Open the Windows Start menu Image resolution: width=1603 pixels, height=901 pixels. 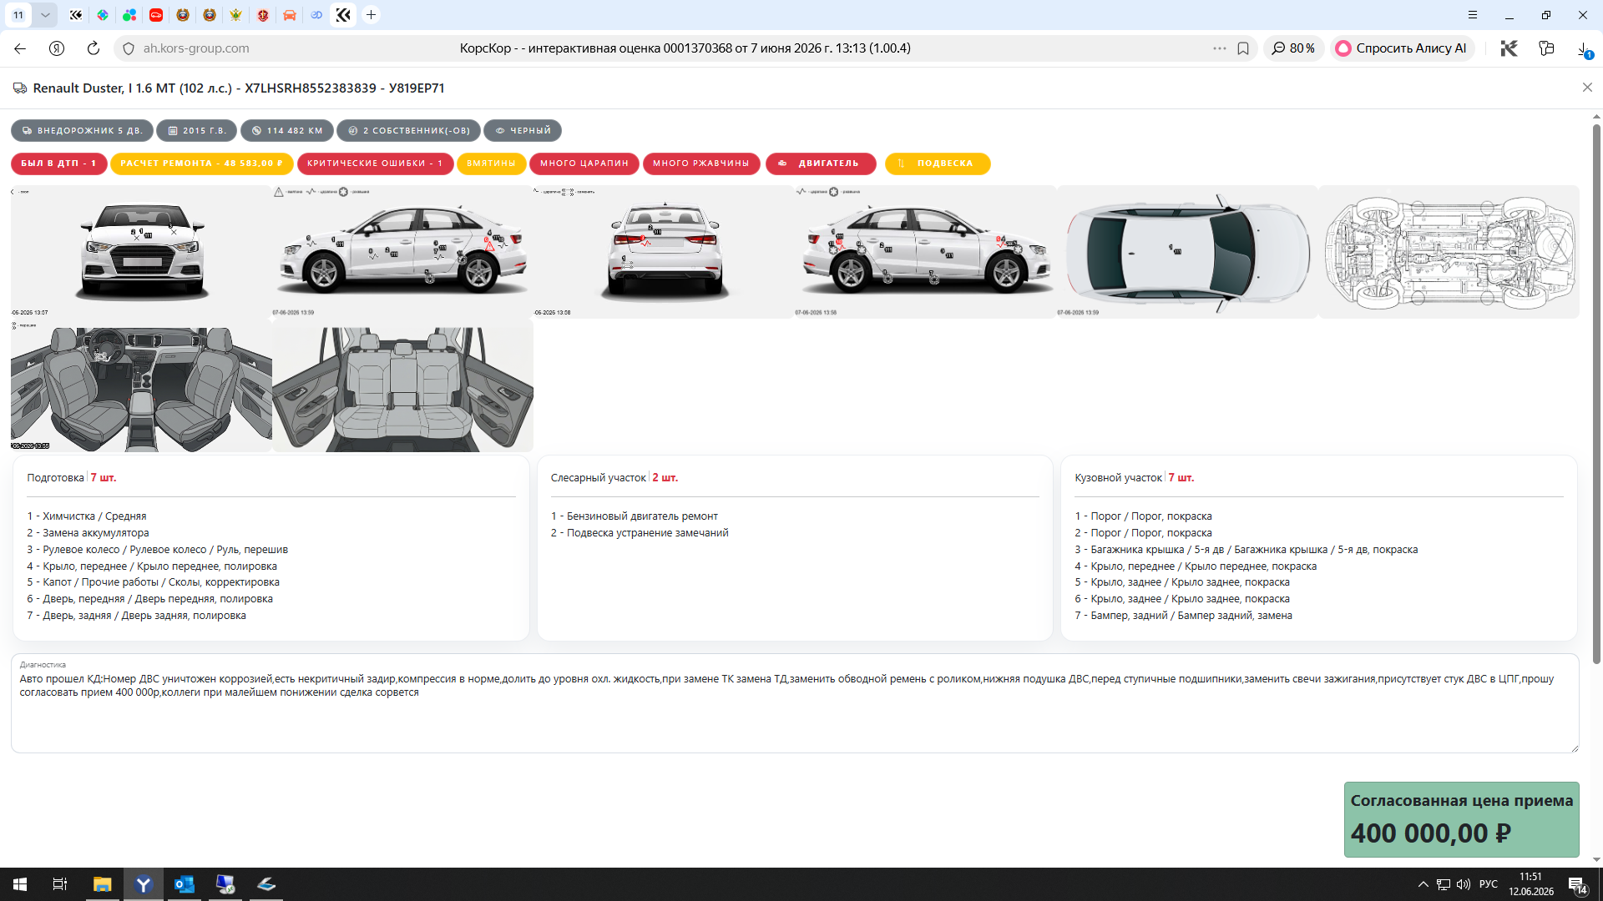click(20, 884)
